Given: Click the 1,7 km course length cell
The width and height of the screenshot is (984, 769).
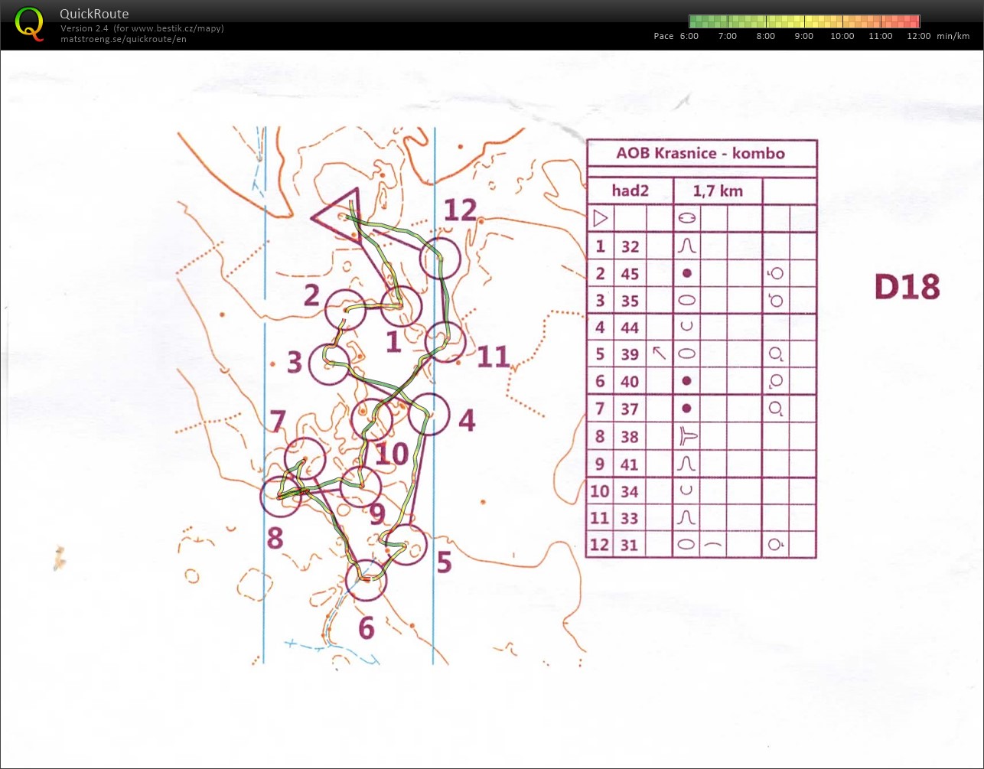Looking at the screenshot, I should (717, 191).
